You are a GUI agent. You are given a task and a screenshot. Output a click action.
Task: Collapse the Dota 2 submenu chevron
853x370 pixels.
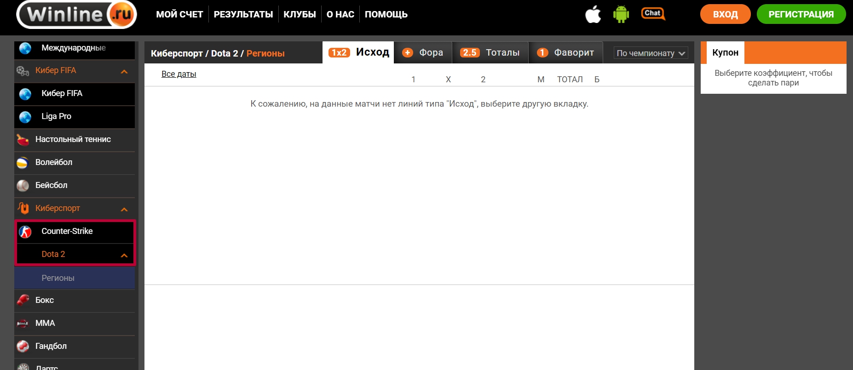[x=124, y=255]
